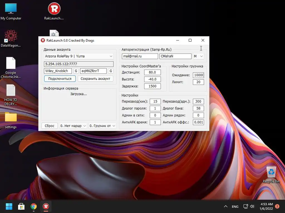Select the DataWagon desktop shortcut

click(11, 38)
